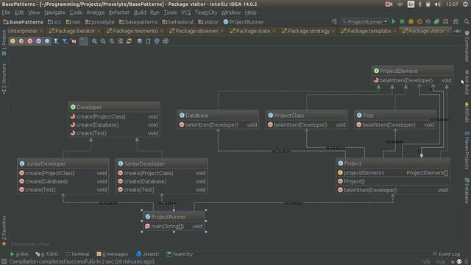Image resolution: width=471 pixels, height=265 pixels.
Task: Open the Refactor menu
Action: [119, 13]
